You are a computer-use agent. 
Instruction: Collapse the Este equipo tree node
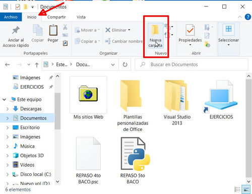coord(5,99)
